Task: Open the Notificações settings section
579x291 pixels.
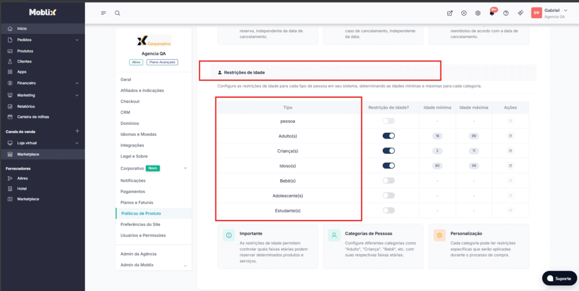Action: pyautogui.click(x=133, y=180)
